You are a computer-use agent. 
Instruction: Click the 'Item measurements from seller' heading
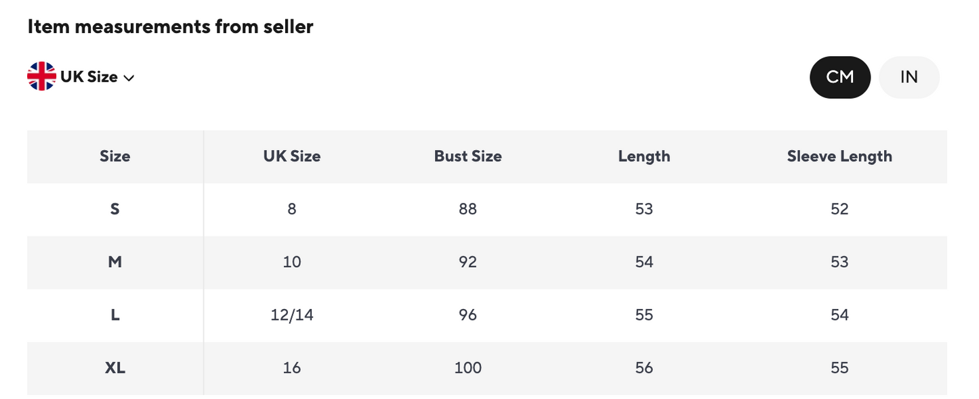click(x=170, y=27)
